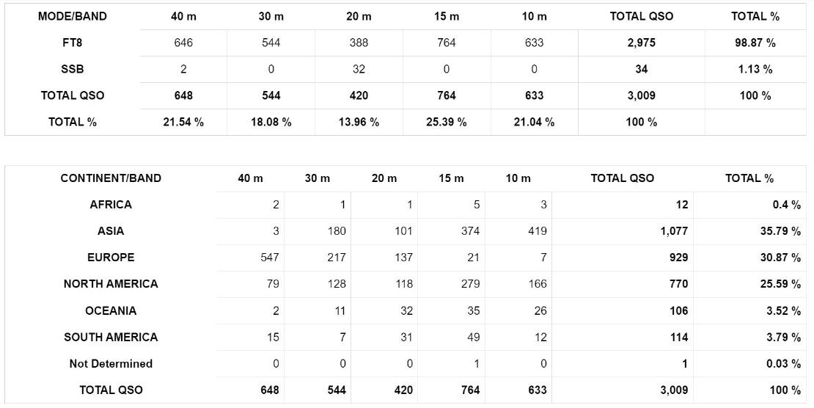Image resolution: width=814 pixels, height=408 pixels.
Task: Click the OCEANIA row label
Action: click(111, 311)
